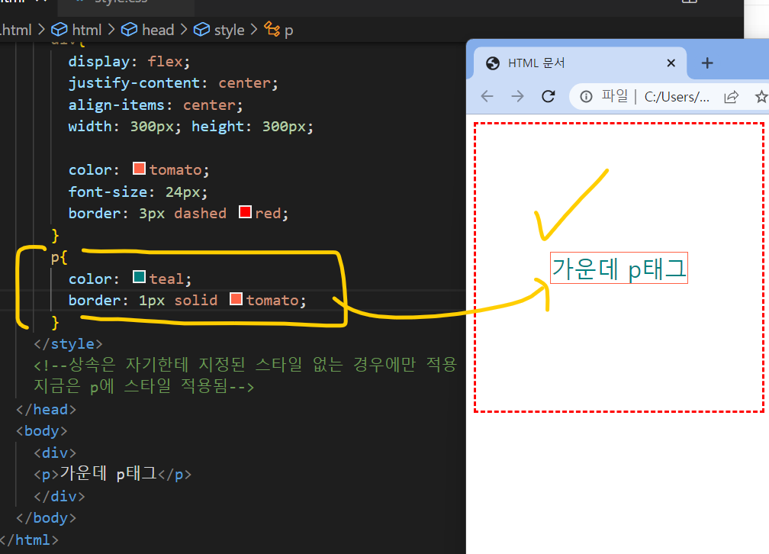This screenshot has height=554, width=769.
Task: Click the <p>가운데 p태그</p> code line
Action: click(x=112, y=474)
